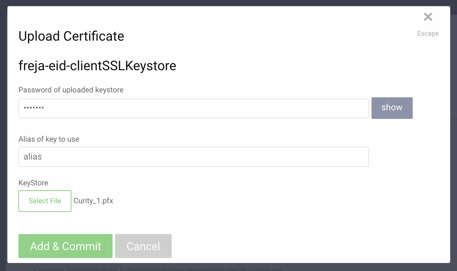Focus the keystore password input field
This screenshot has width=457, height=271.
[194, 108]
